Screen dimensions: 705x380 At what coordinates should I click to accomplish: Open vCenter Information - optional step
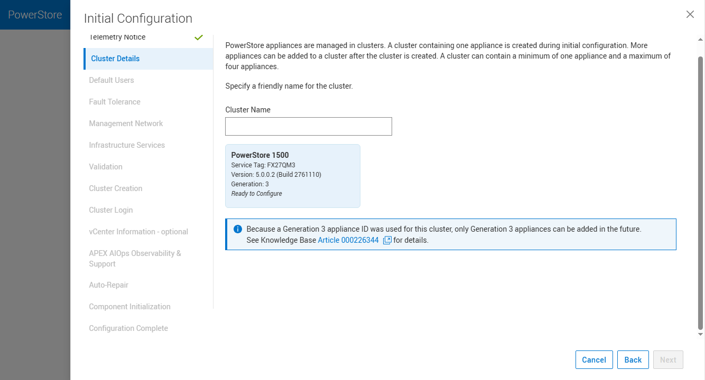pos(138,232)
